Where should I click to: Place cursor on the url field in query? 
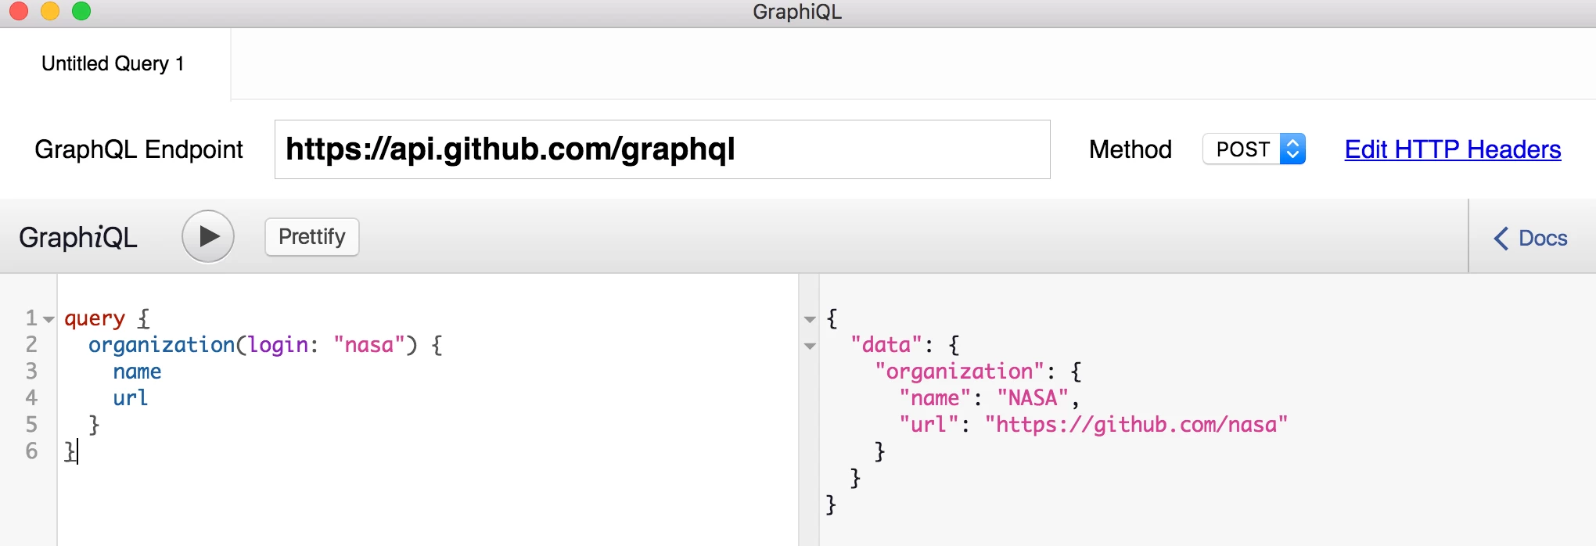coord(130,398)
